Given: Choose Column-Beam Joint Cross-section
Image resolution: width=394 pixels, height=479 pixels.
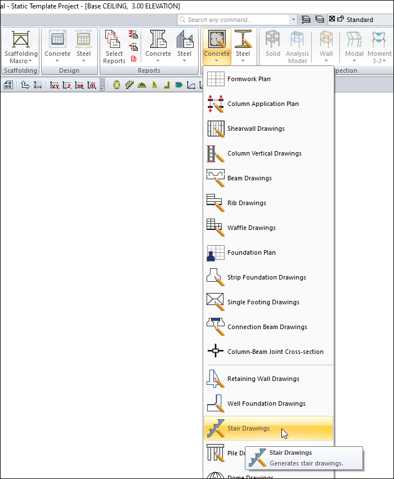Looking at the screenshot, I should [x=268, y=351].
